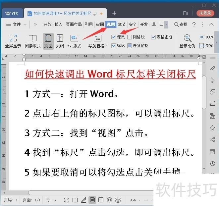The width and height of the screenshot is (219, 206).
Task: Click the reading mode icon in status bar
Action: (x=75, y=200)
